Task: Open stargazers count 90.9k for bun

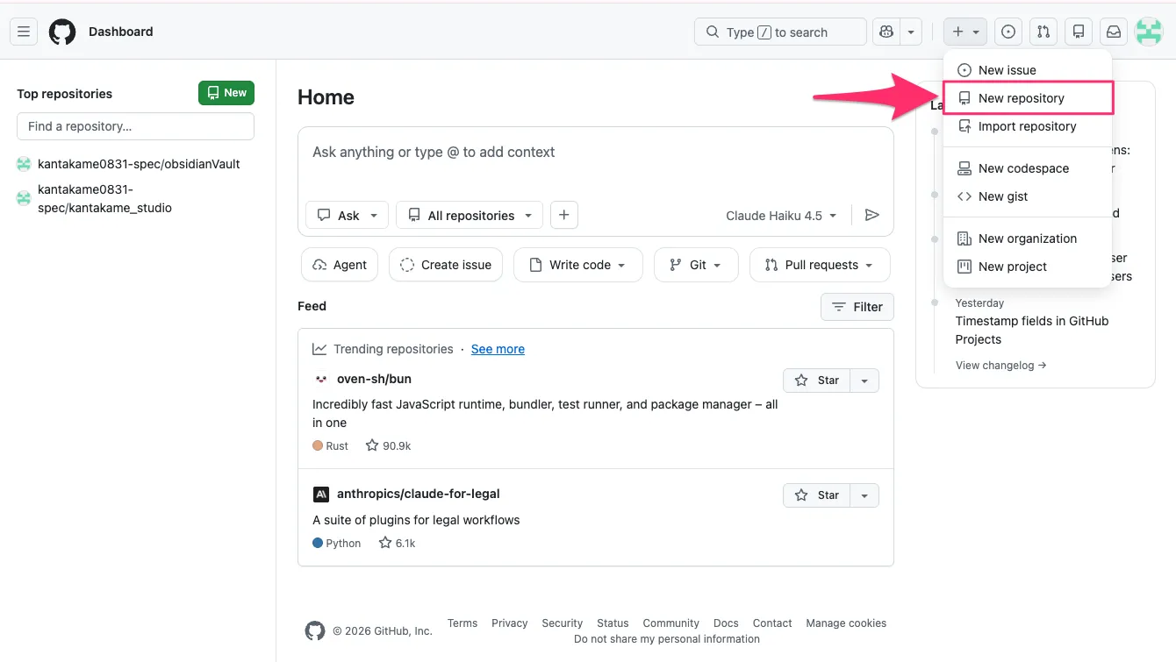Action: (x=389, y=445)
